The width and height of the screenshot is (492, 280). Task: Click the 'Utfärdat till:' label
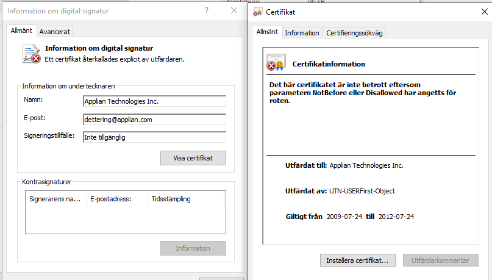(x=306, y=165)
